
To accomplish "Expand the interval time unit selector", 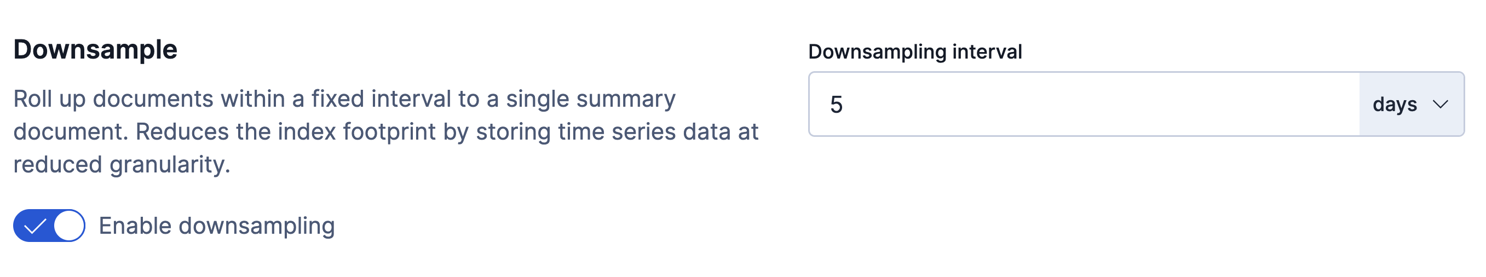I will pos(1410,105).
